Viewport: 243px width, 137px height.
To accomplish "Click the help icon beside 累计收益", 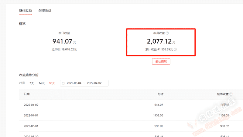I will point(175,49).
